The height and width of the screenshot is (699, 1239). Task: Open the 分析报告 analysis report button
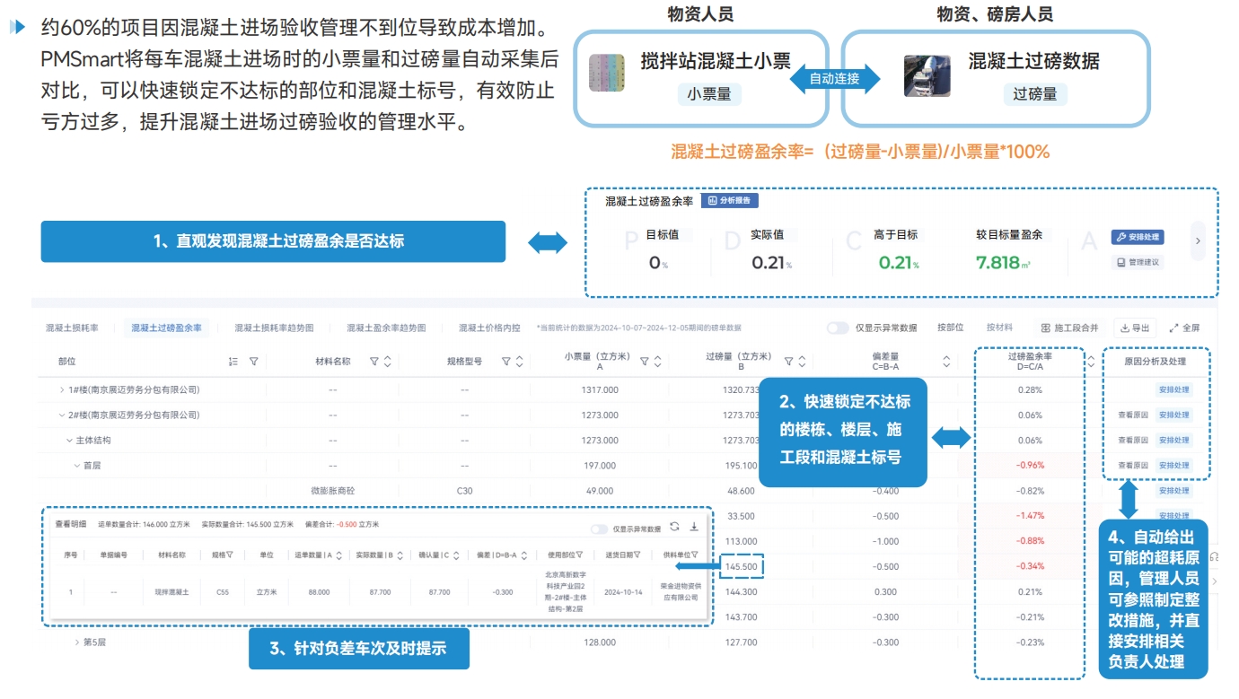729,201
